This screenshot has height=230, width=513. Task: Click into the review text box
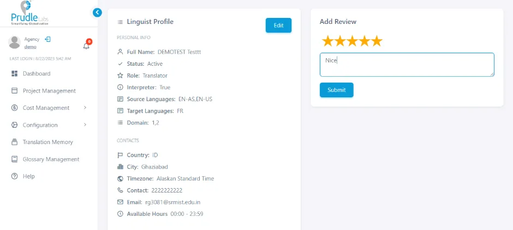click(407, 65)
